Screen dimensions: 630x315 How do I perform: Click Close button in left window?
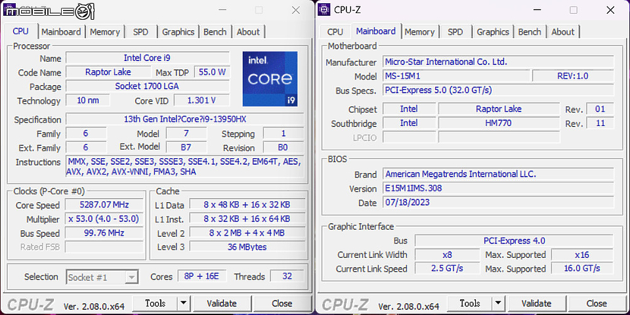pos(282,303)
